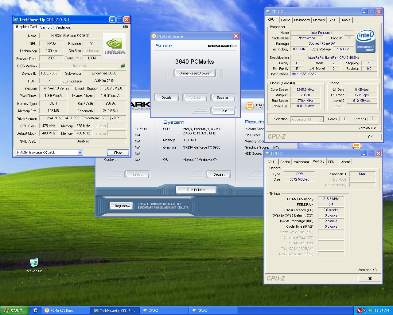
Task: Open the Cache tab in top CPU-Z
Action: click(x=286, y=20)
